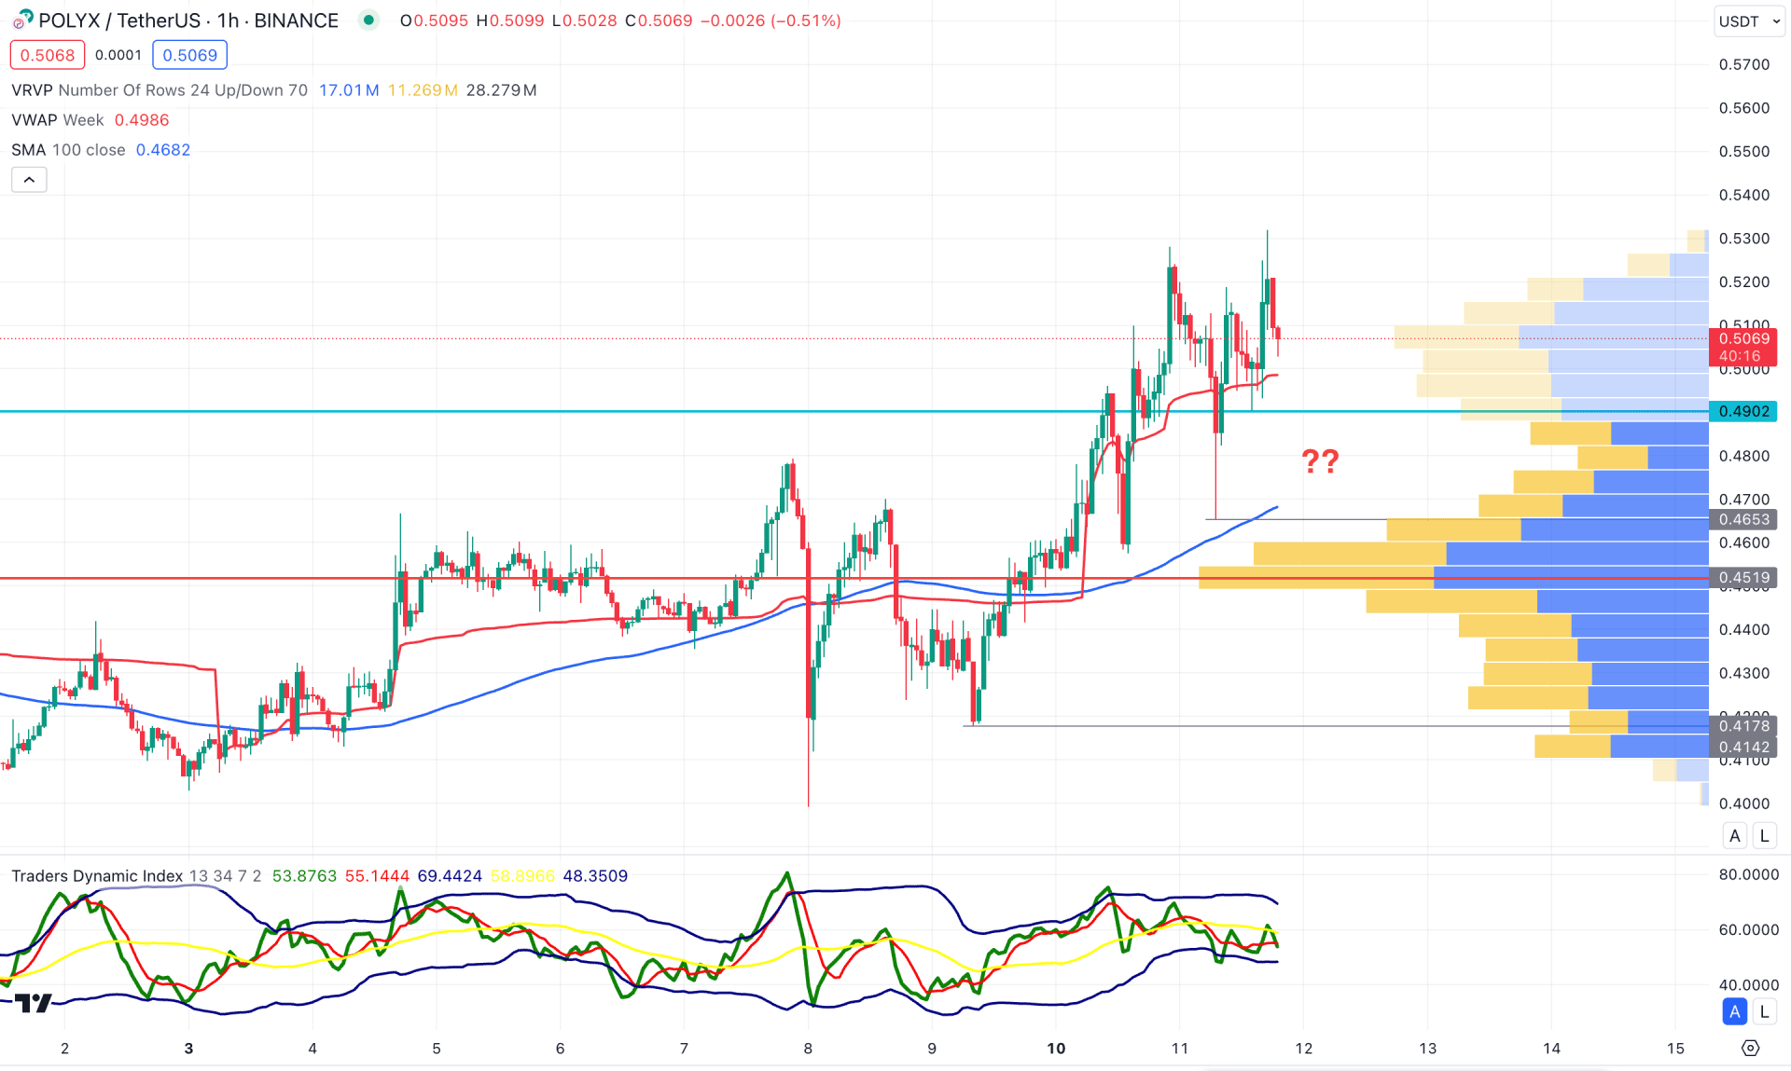Image resolution: width=1791 pixels, height=1071 pixels.
Task: Toggle log scale L on price pane
Action: pos(1764,835)
